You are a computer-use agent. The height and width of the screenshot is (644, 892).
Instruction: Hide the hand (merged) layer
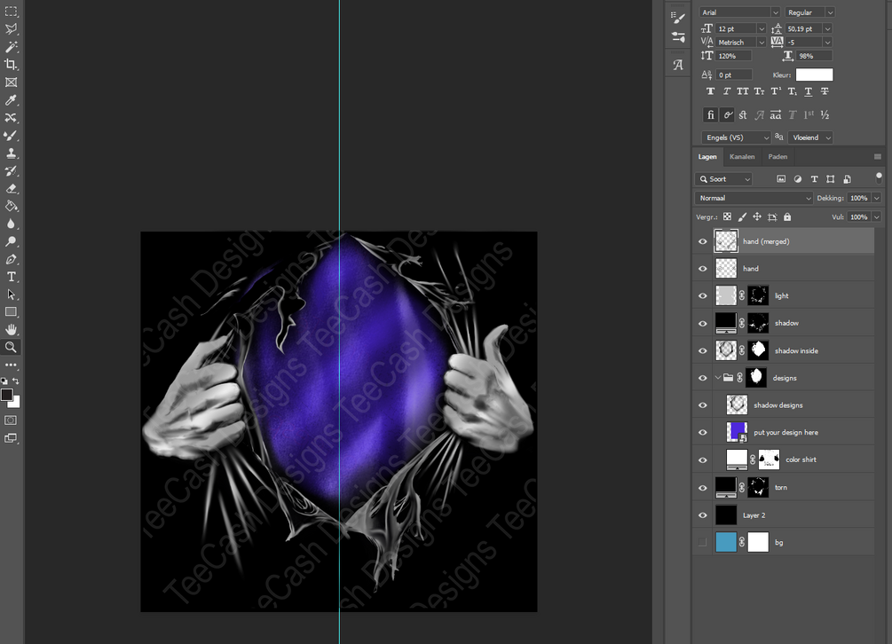[703, 241]
